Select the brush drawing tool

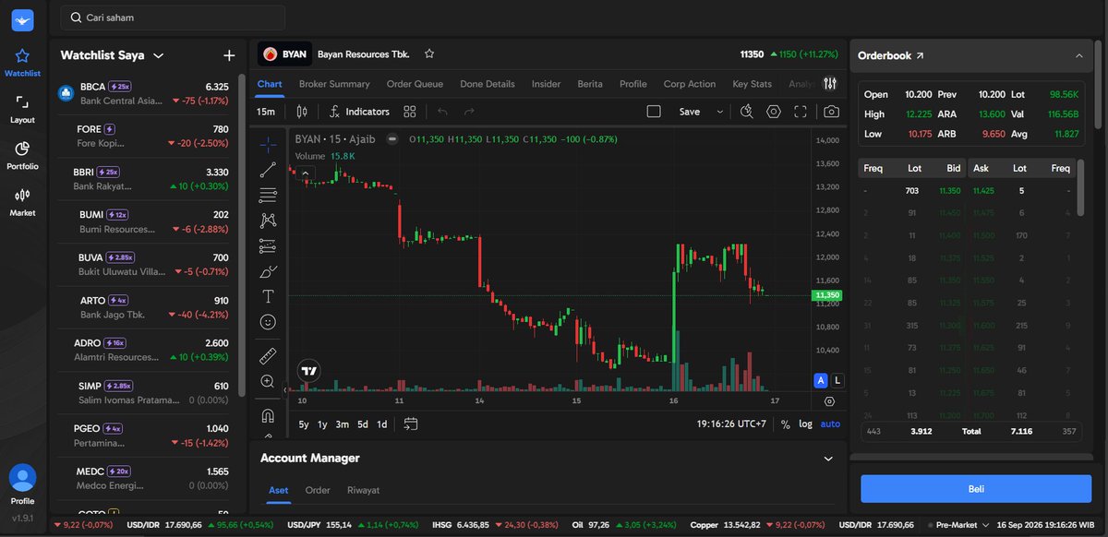click(x=268, y=271)
